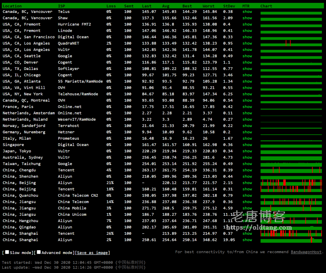This screenshot has height=273, width=326.
Task: Show MTR for Dallas Softlayer
Action: [247, 68]
